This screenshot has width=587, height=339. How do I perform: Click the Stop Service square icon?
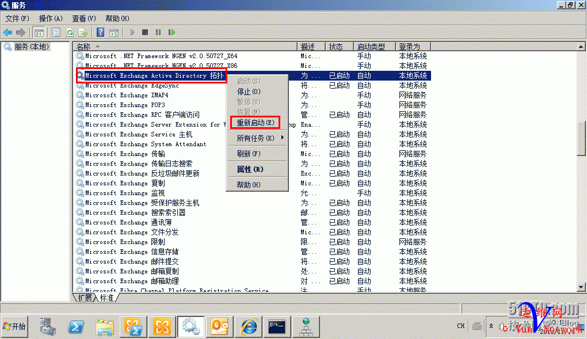pyautogui.click(x=145, y=33)
